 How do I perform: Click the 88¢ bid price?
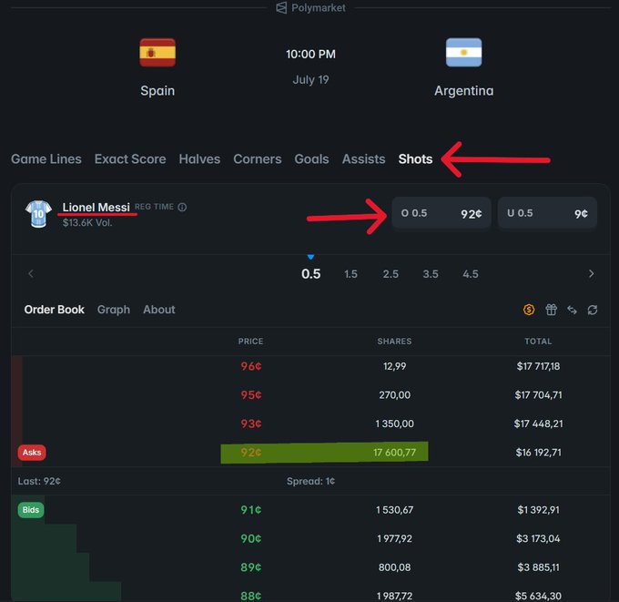(251, 596)
